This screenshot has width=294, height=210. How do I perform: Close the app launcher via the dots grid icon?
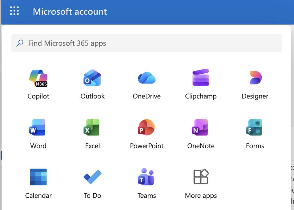point(14,11)
